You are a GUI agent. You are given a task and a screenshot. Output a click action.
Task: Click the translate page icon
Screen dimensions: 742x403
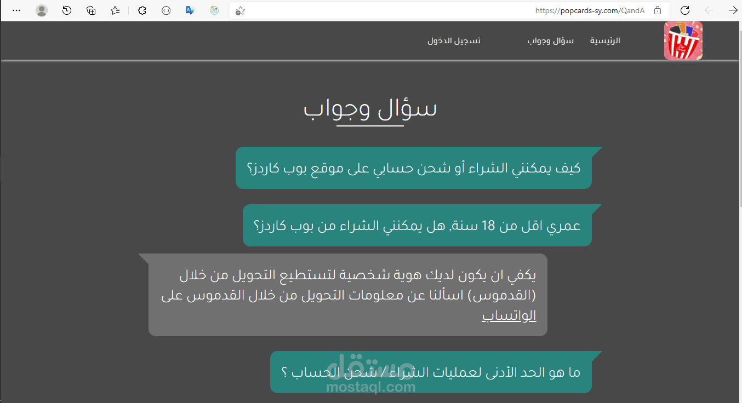coord(190,10)
